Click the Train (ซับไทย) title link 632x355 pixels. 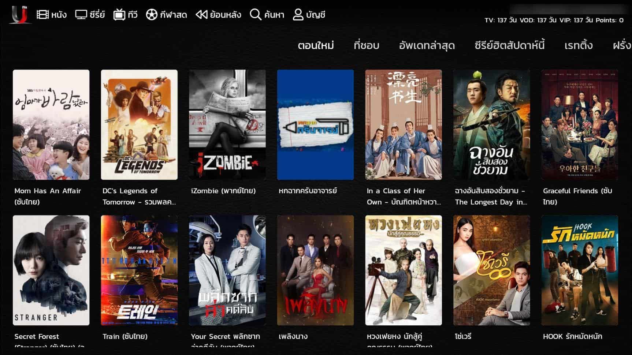pos(125,336)
